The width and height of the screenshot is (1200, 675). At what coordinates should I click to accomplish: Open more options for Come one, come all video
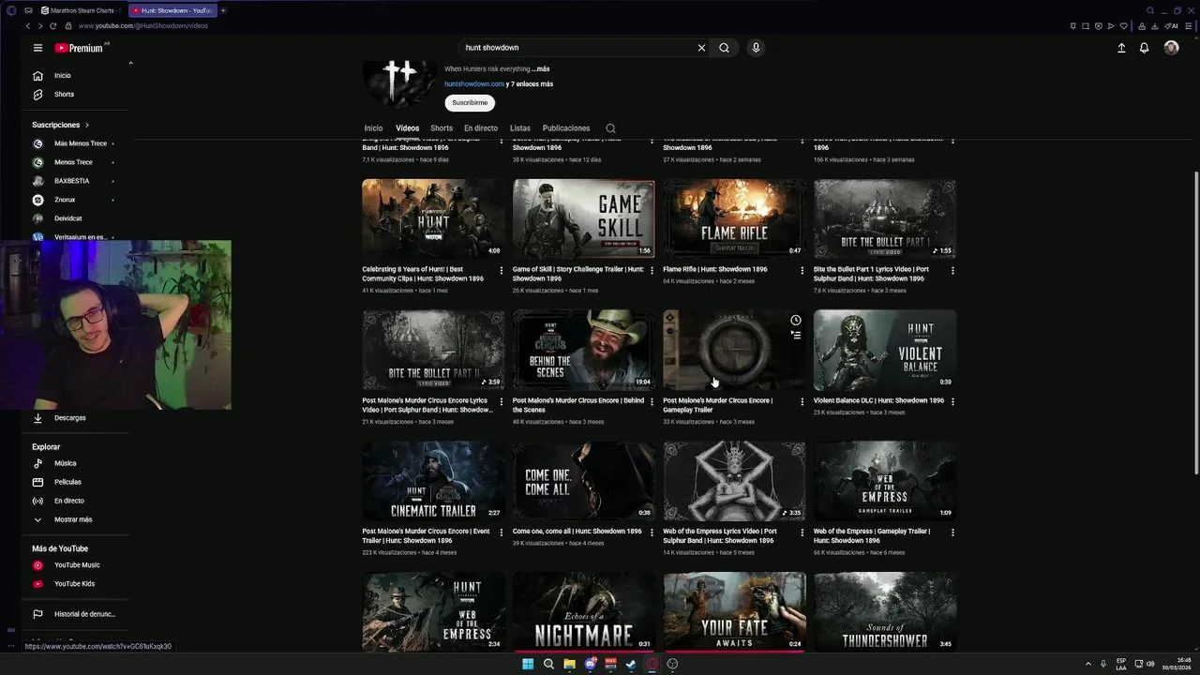pyautogui.click(x=652, y=532)
